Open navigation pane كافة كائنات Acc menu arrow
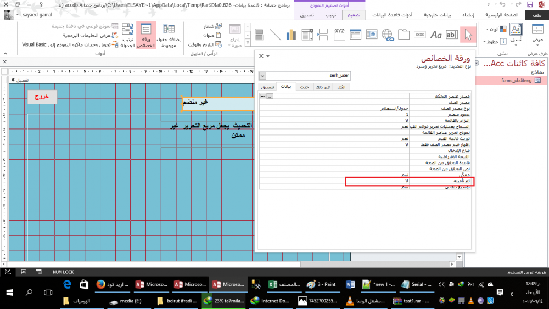 pos(477,63)
